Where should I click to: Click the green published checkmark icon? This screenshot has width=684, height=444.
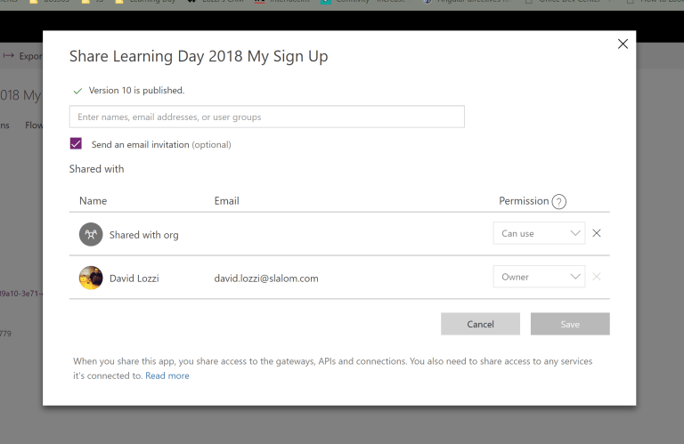[x=77, y=91]
